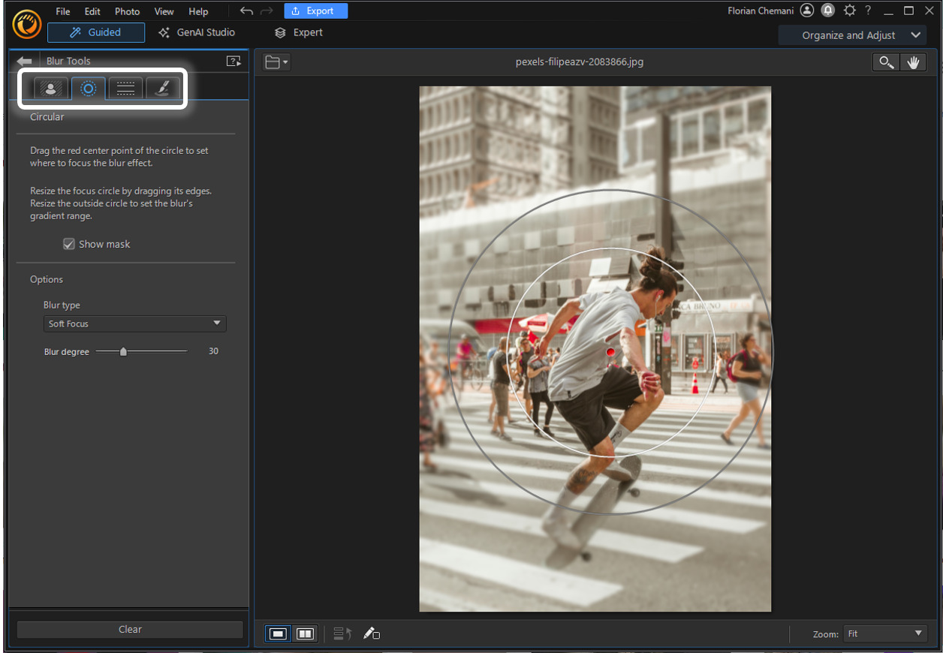Click the help question mark in Blur Tools panel
943x653 pixels.
235,61
